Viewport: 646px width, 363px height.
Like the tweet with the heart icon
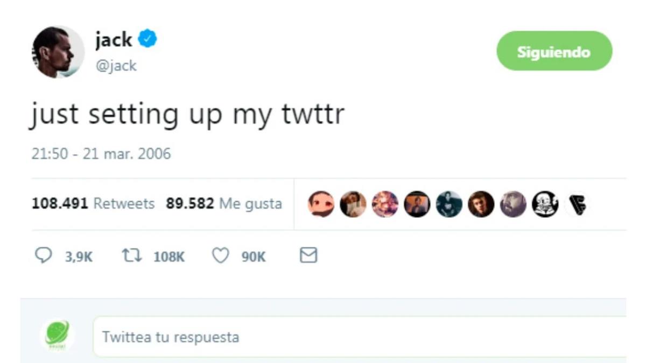click(220, 256)
